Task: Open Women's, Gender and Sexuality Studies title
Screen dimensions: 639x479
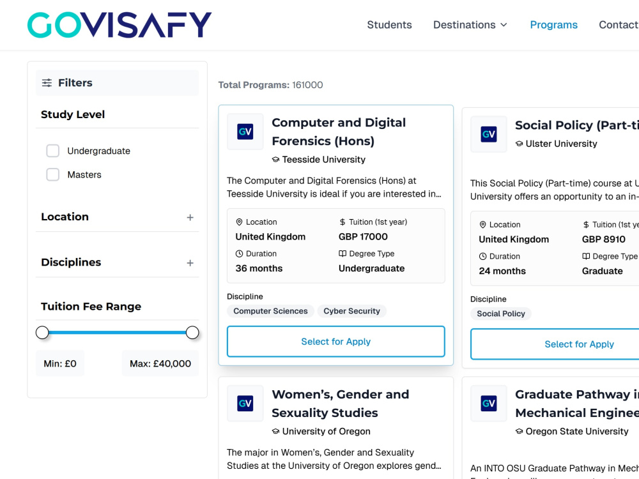Action: (x=341, y=403)
